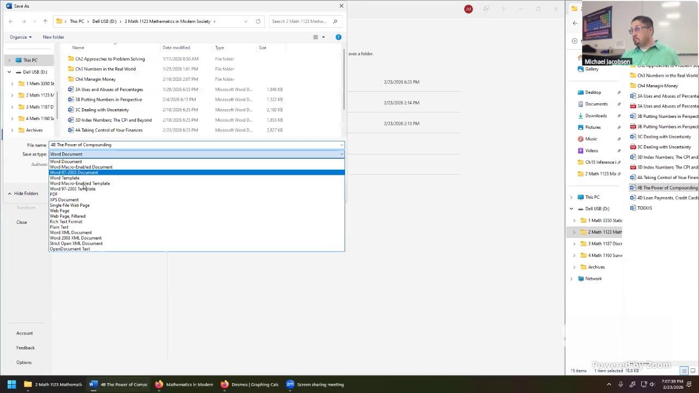This screenshot has width=699, height=393.
Task: Open the address bar previous locations dropdown
Action: (x=245, y=21)
